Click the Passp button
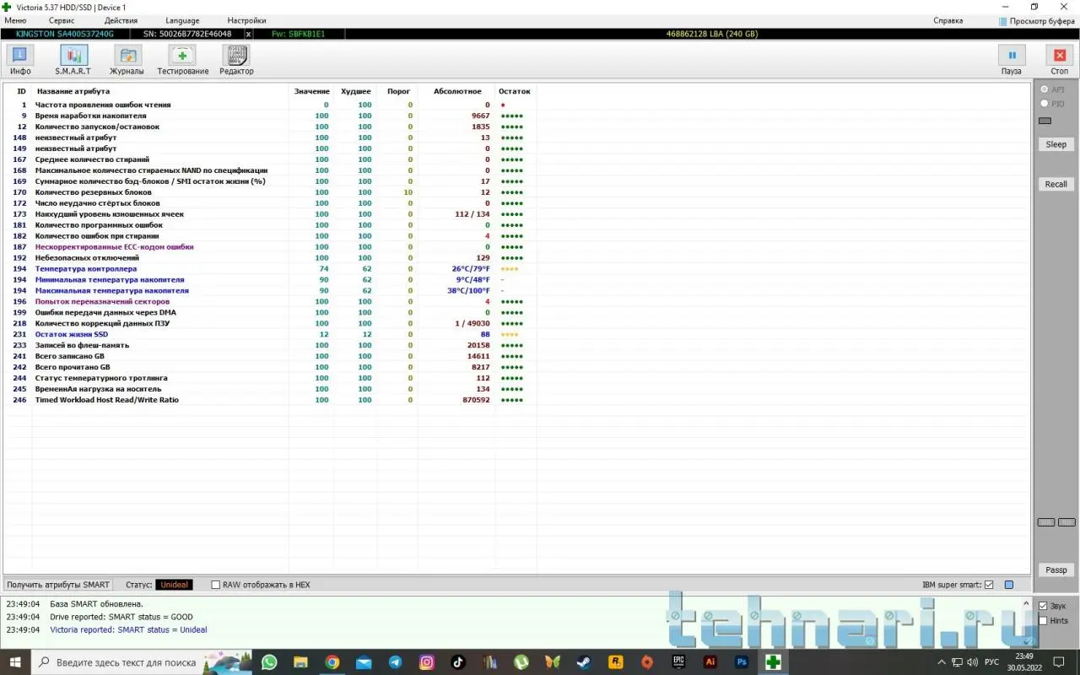The height and width of the screenshot is (675, 1080). coord(1056,570)
